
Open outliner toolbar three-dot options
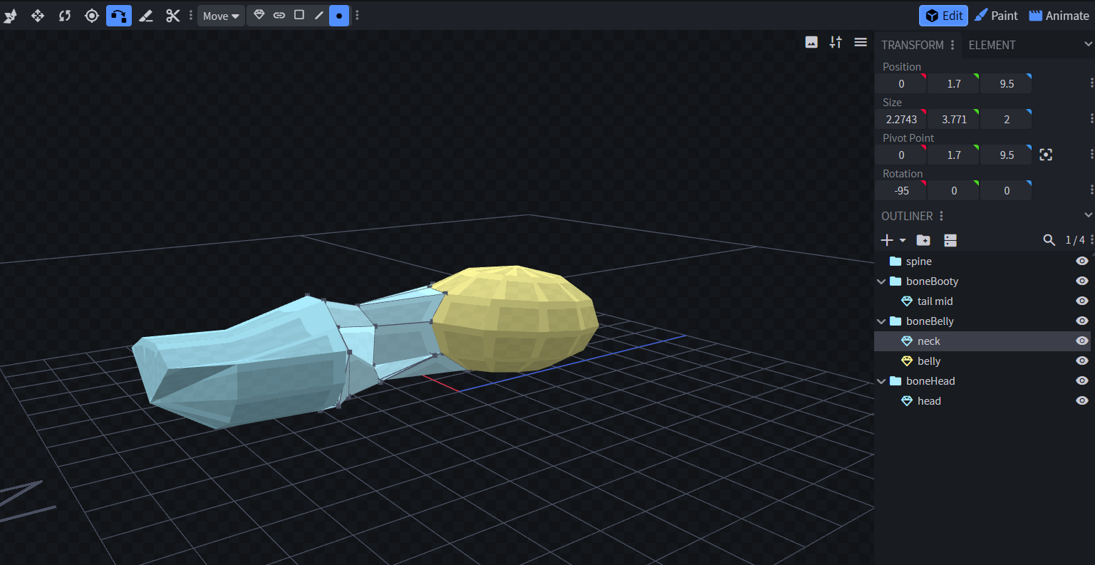tap(1091, 240)
